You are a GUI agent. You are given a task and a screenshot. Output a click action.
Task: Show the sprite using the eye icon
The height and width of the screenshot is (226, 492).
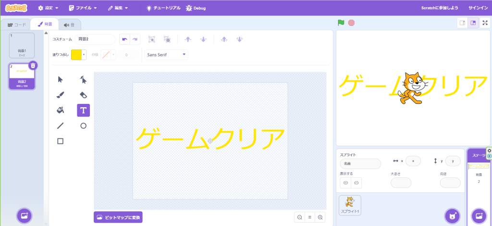pyautogui.click(x=345, y=183)
